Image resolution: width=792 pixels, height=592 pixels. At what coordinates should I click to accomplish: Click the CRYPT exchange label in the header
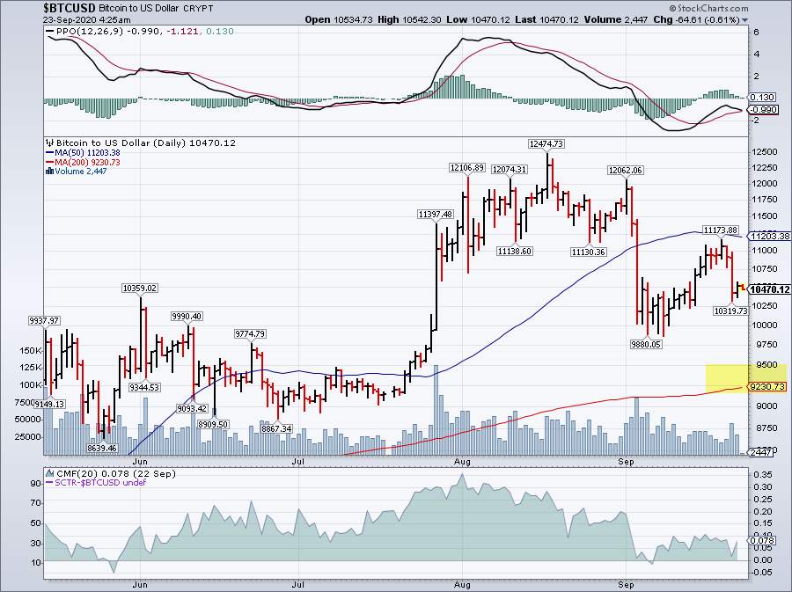pyautogui.click(x=198, y=9)
